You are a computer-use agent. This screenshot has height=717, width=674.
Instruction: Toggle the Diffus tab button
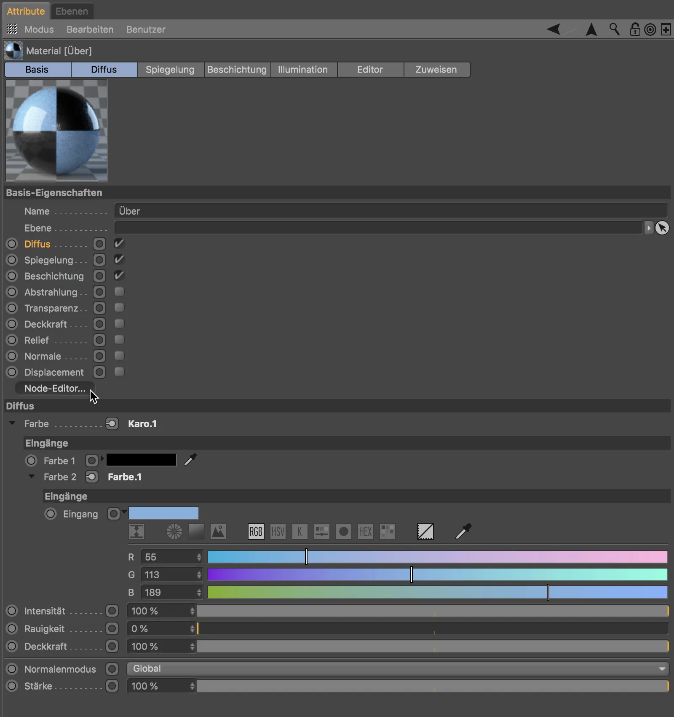coord(104,70)
